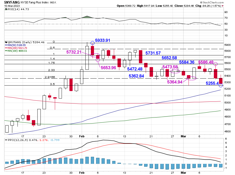Click the PPO histogram value -0.799
235x175 pixels.
coord(55,140)
